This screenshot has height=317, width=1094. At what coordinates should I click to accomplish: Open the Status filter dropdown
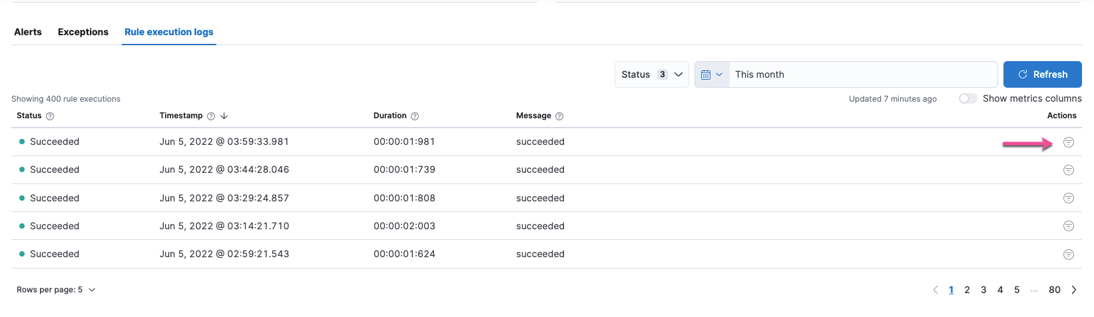651,74
